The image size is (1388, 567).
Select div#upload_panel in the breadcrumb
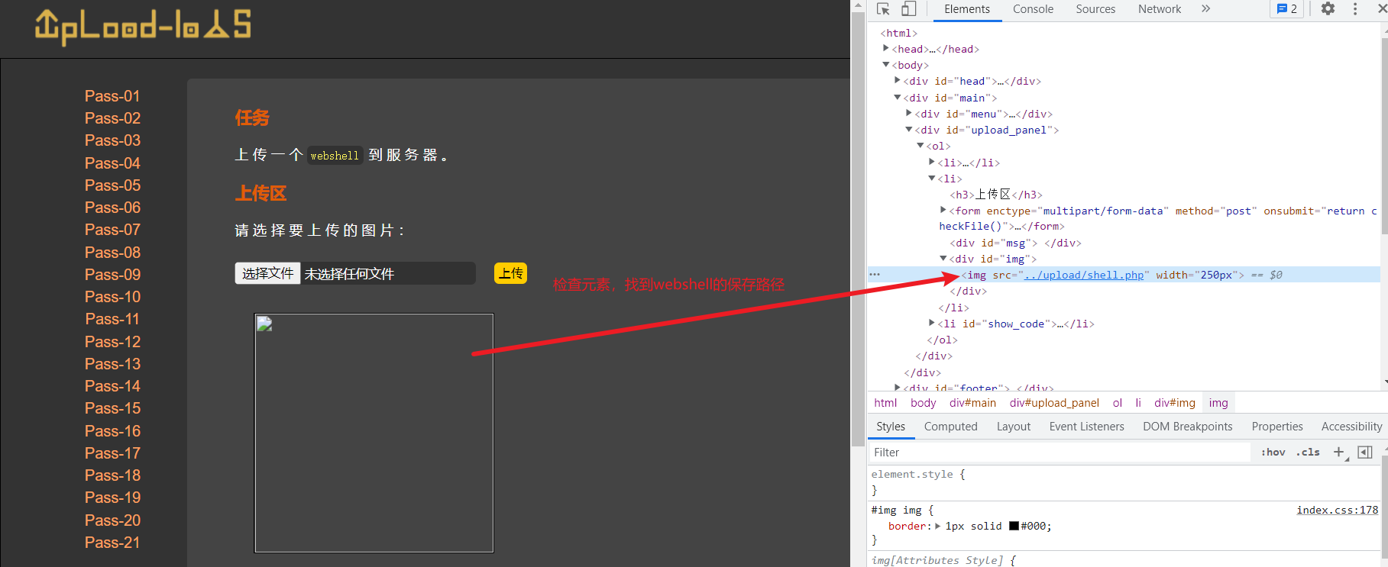pos(1054,403)
